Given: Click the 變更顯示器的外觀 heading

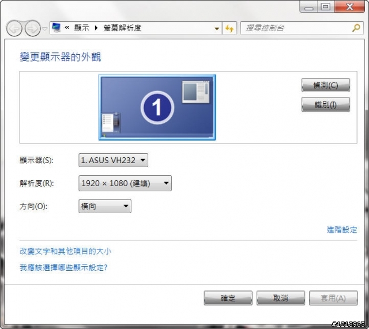Looking at the screenshot, I should click(61, 57).
